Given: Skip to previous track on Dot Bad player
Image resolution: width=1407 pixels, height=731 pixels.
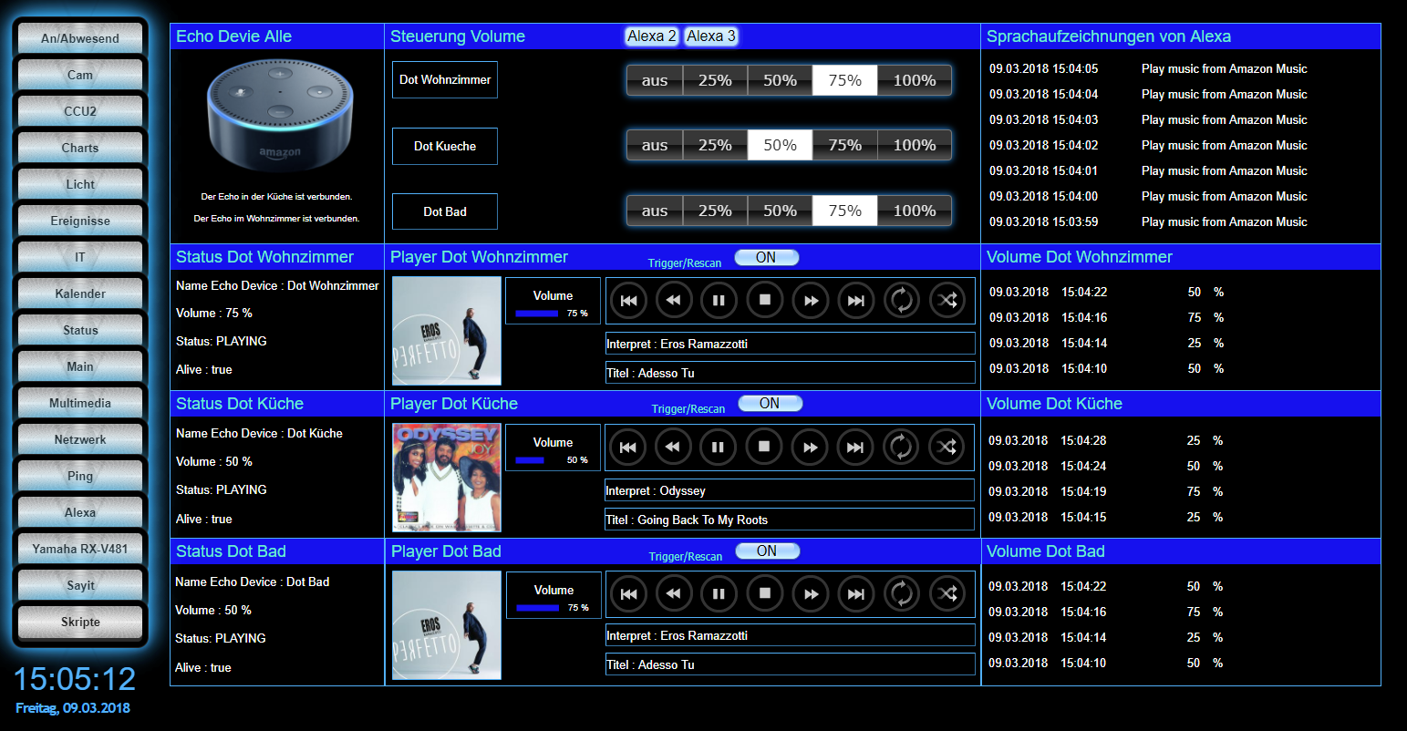Looking at the screenshot, I should pyautogui.click(x=628, y=593).
